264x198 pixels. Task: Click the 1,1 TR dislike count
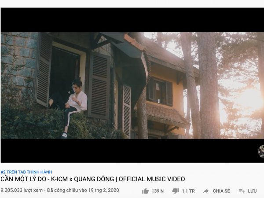coord(188,191)
